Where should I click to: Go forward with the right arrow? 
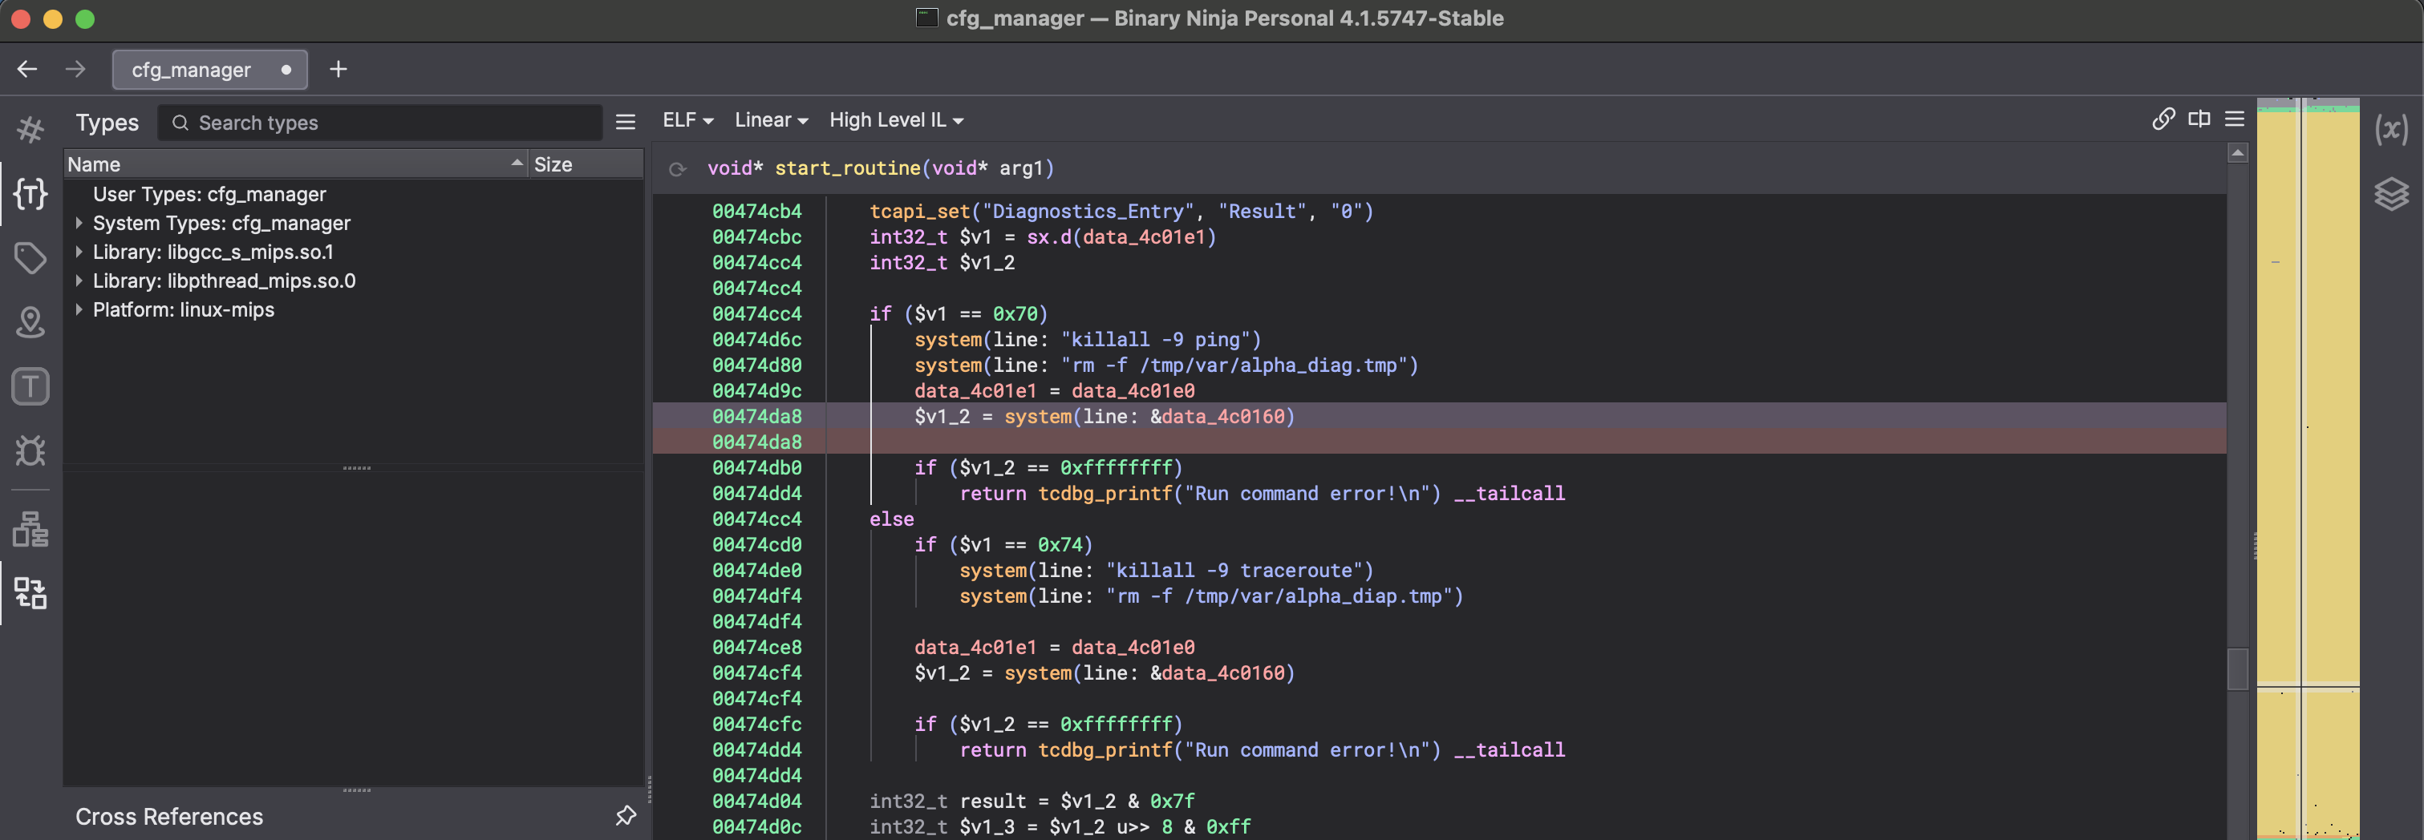pyautogui.click(x=75, y=70)
